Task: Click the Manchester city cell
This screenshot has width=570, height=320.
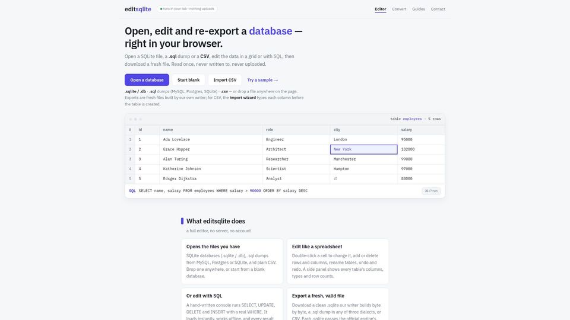Action: coord(363,159)
